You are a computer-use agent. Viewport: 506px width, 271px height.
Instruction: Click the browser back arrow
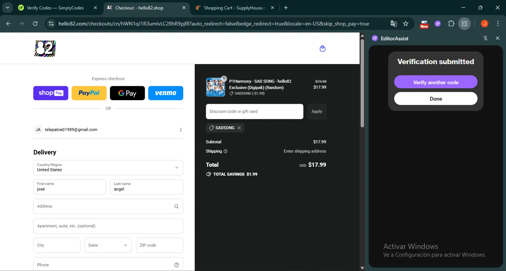click(8, 24)
